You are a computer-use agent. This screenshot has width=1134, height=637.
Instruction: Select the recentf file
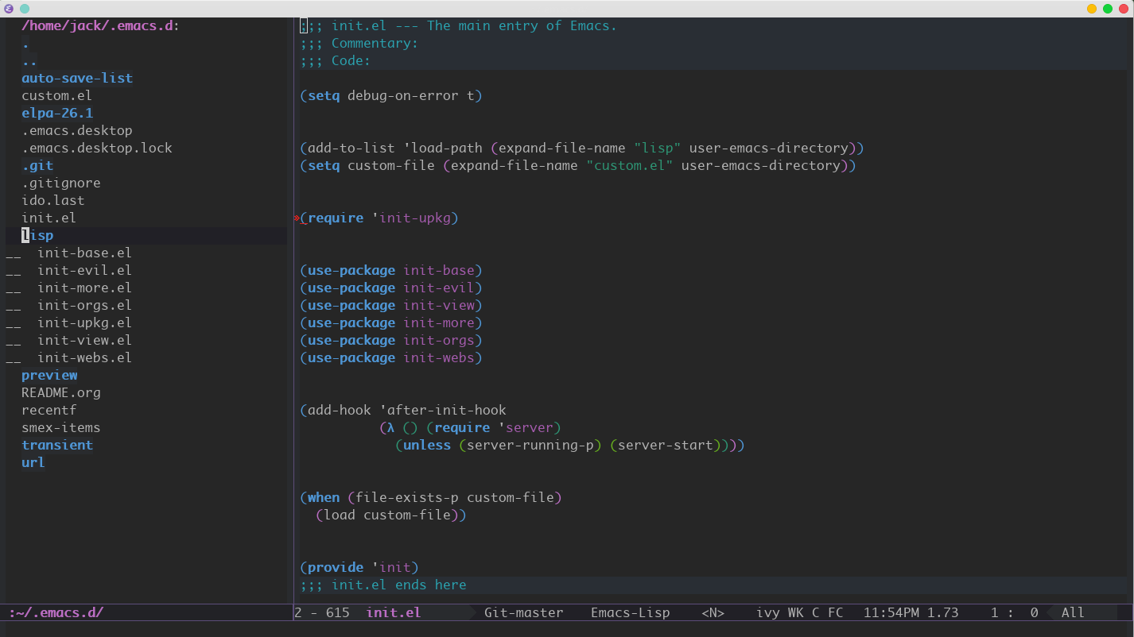coord(49,410)
